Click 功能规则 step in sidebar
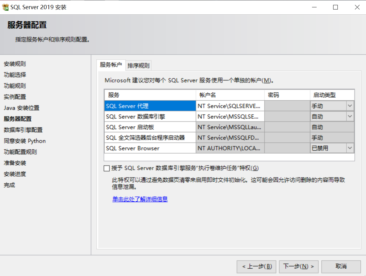366x276 pixels. (15, 86)
